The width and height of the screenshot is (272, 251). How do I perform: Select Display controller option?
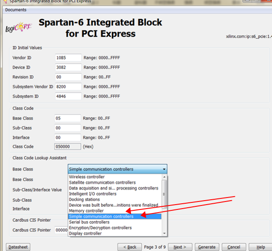coord(115,233)
